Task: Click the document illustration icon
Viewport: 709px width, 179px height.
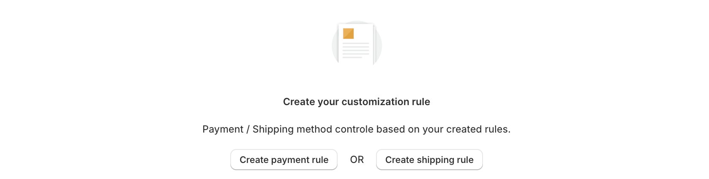Action: tap(357, 44)
